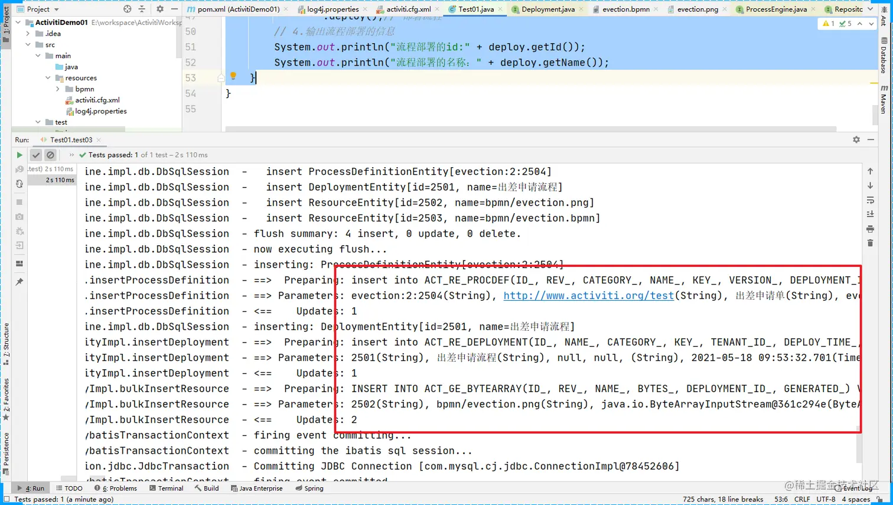Open the Maven side tool window
This screenshot has height=505, width=893.
pos(884,99)
